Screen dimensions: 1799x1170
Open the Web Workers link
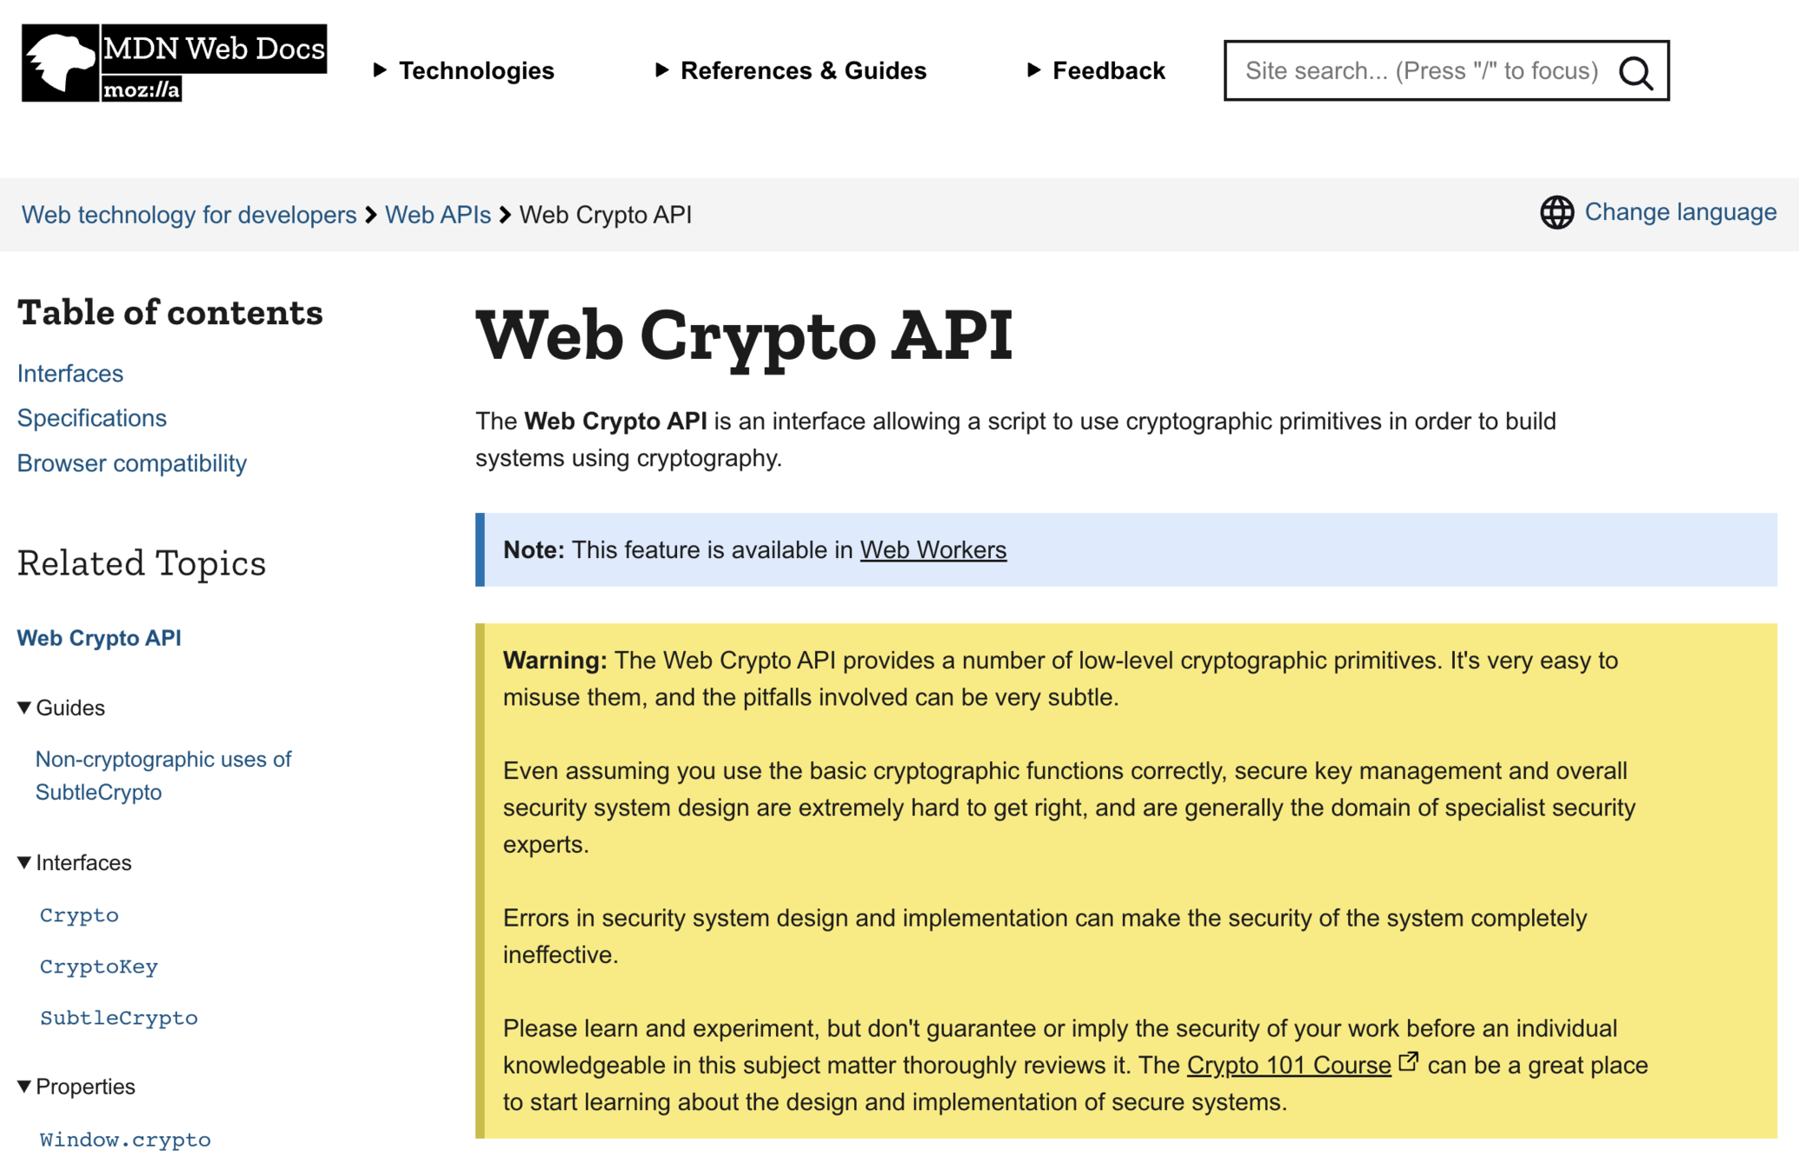[x=933, y=550]
